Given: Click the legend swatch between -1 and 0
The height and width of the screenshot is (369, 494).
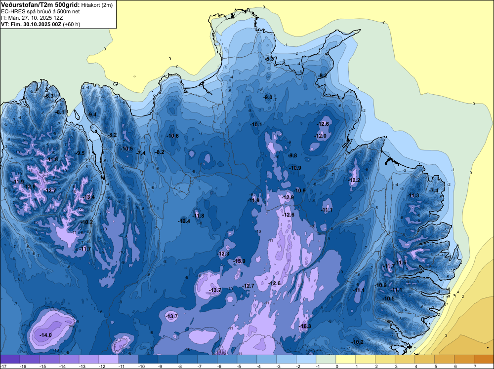Looking at the screenshot, I should pos(326,359).
